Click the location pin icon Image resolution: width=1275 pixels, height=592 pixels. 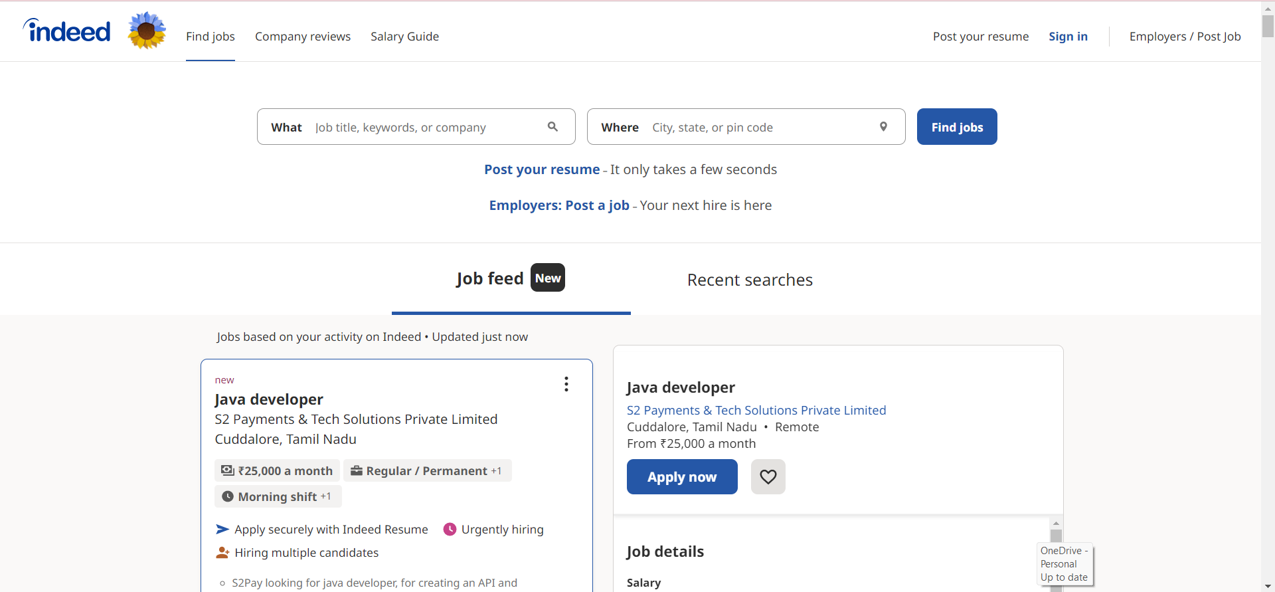(x=883, y=126)
